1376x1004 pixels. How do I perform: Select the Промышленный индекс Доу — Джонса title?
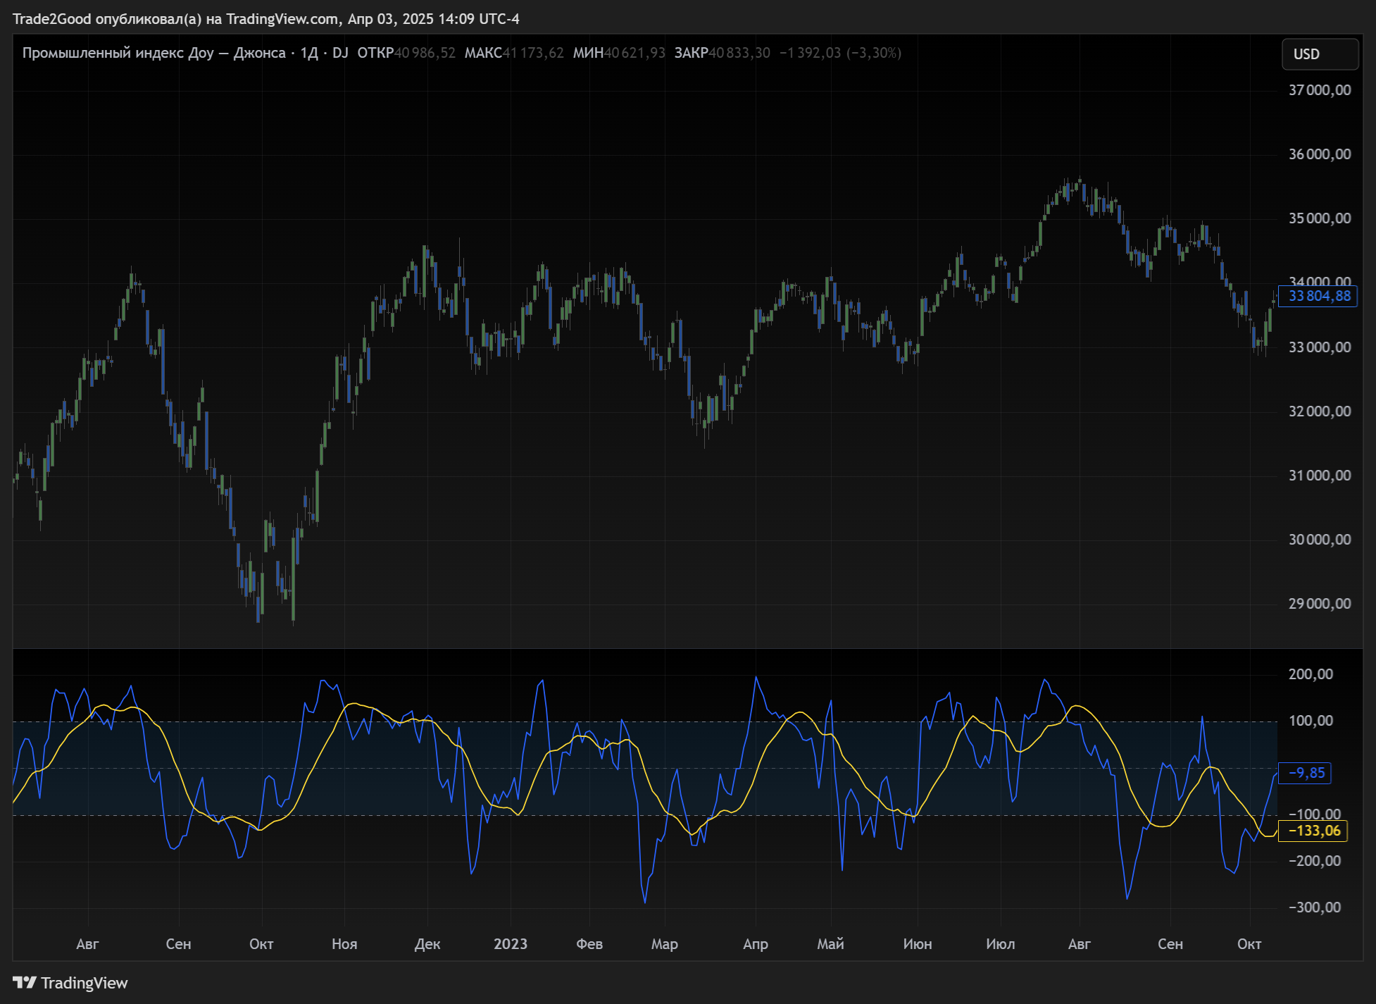[154, 53]
